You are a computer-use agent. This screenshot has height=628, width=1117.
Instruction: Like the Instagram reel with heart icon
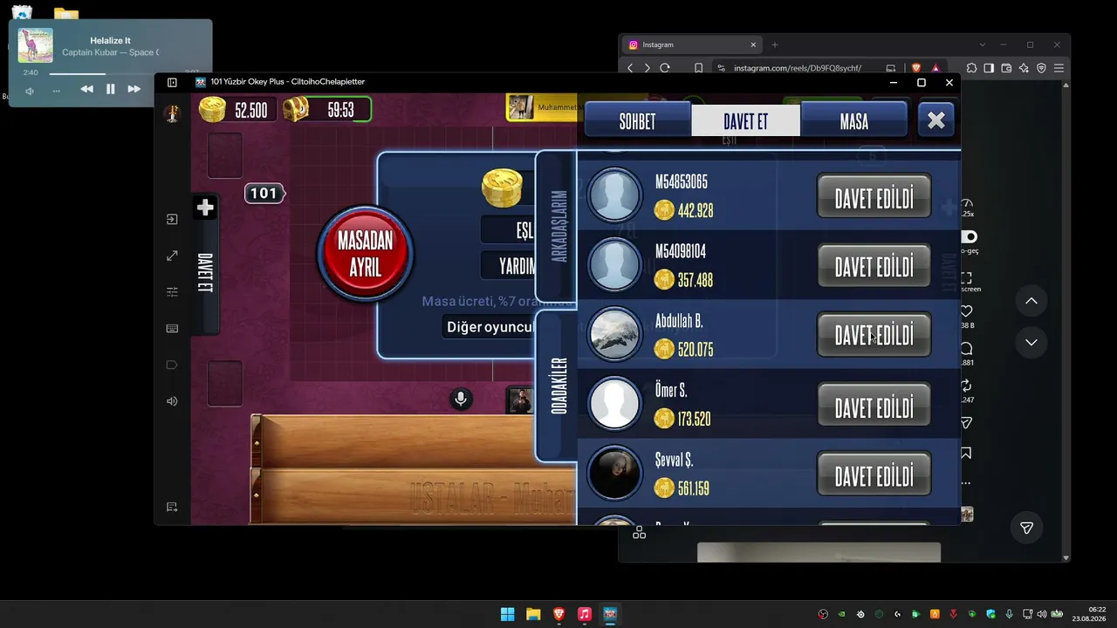[967, 311]
